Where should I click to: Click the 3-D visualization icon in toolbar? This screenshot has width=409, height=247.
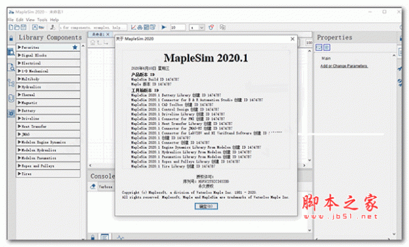coord(140,27)
